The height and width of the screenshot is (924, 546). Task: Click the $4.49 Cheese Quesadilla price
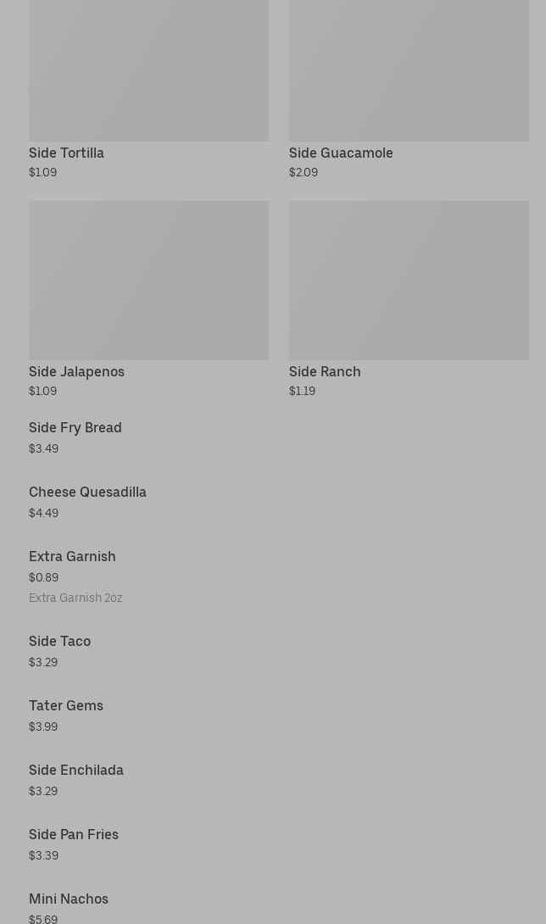[43, 513]
